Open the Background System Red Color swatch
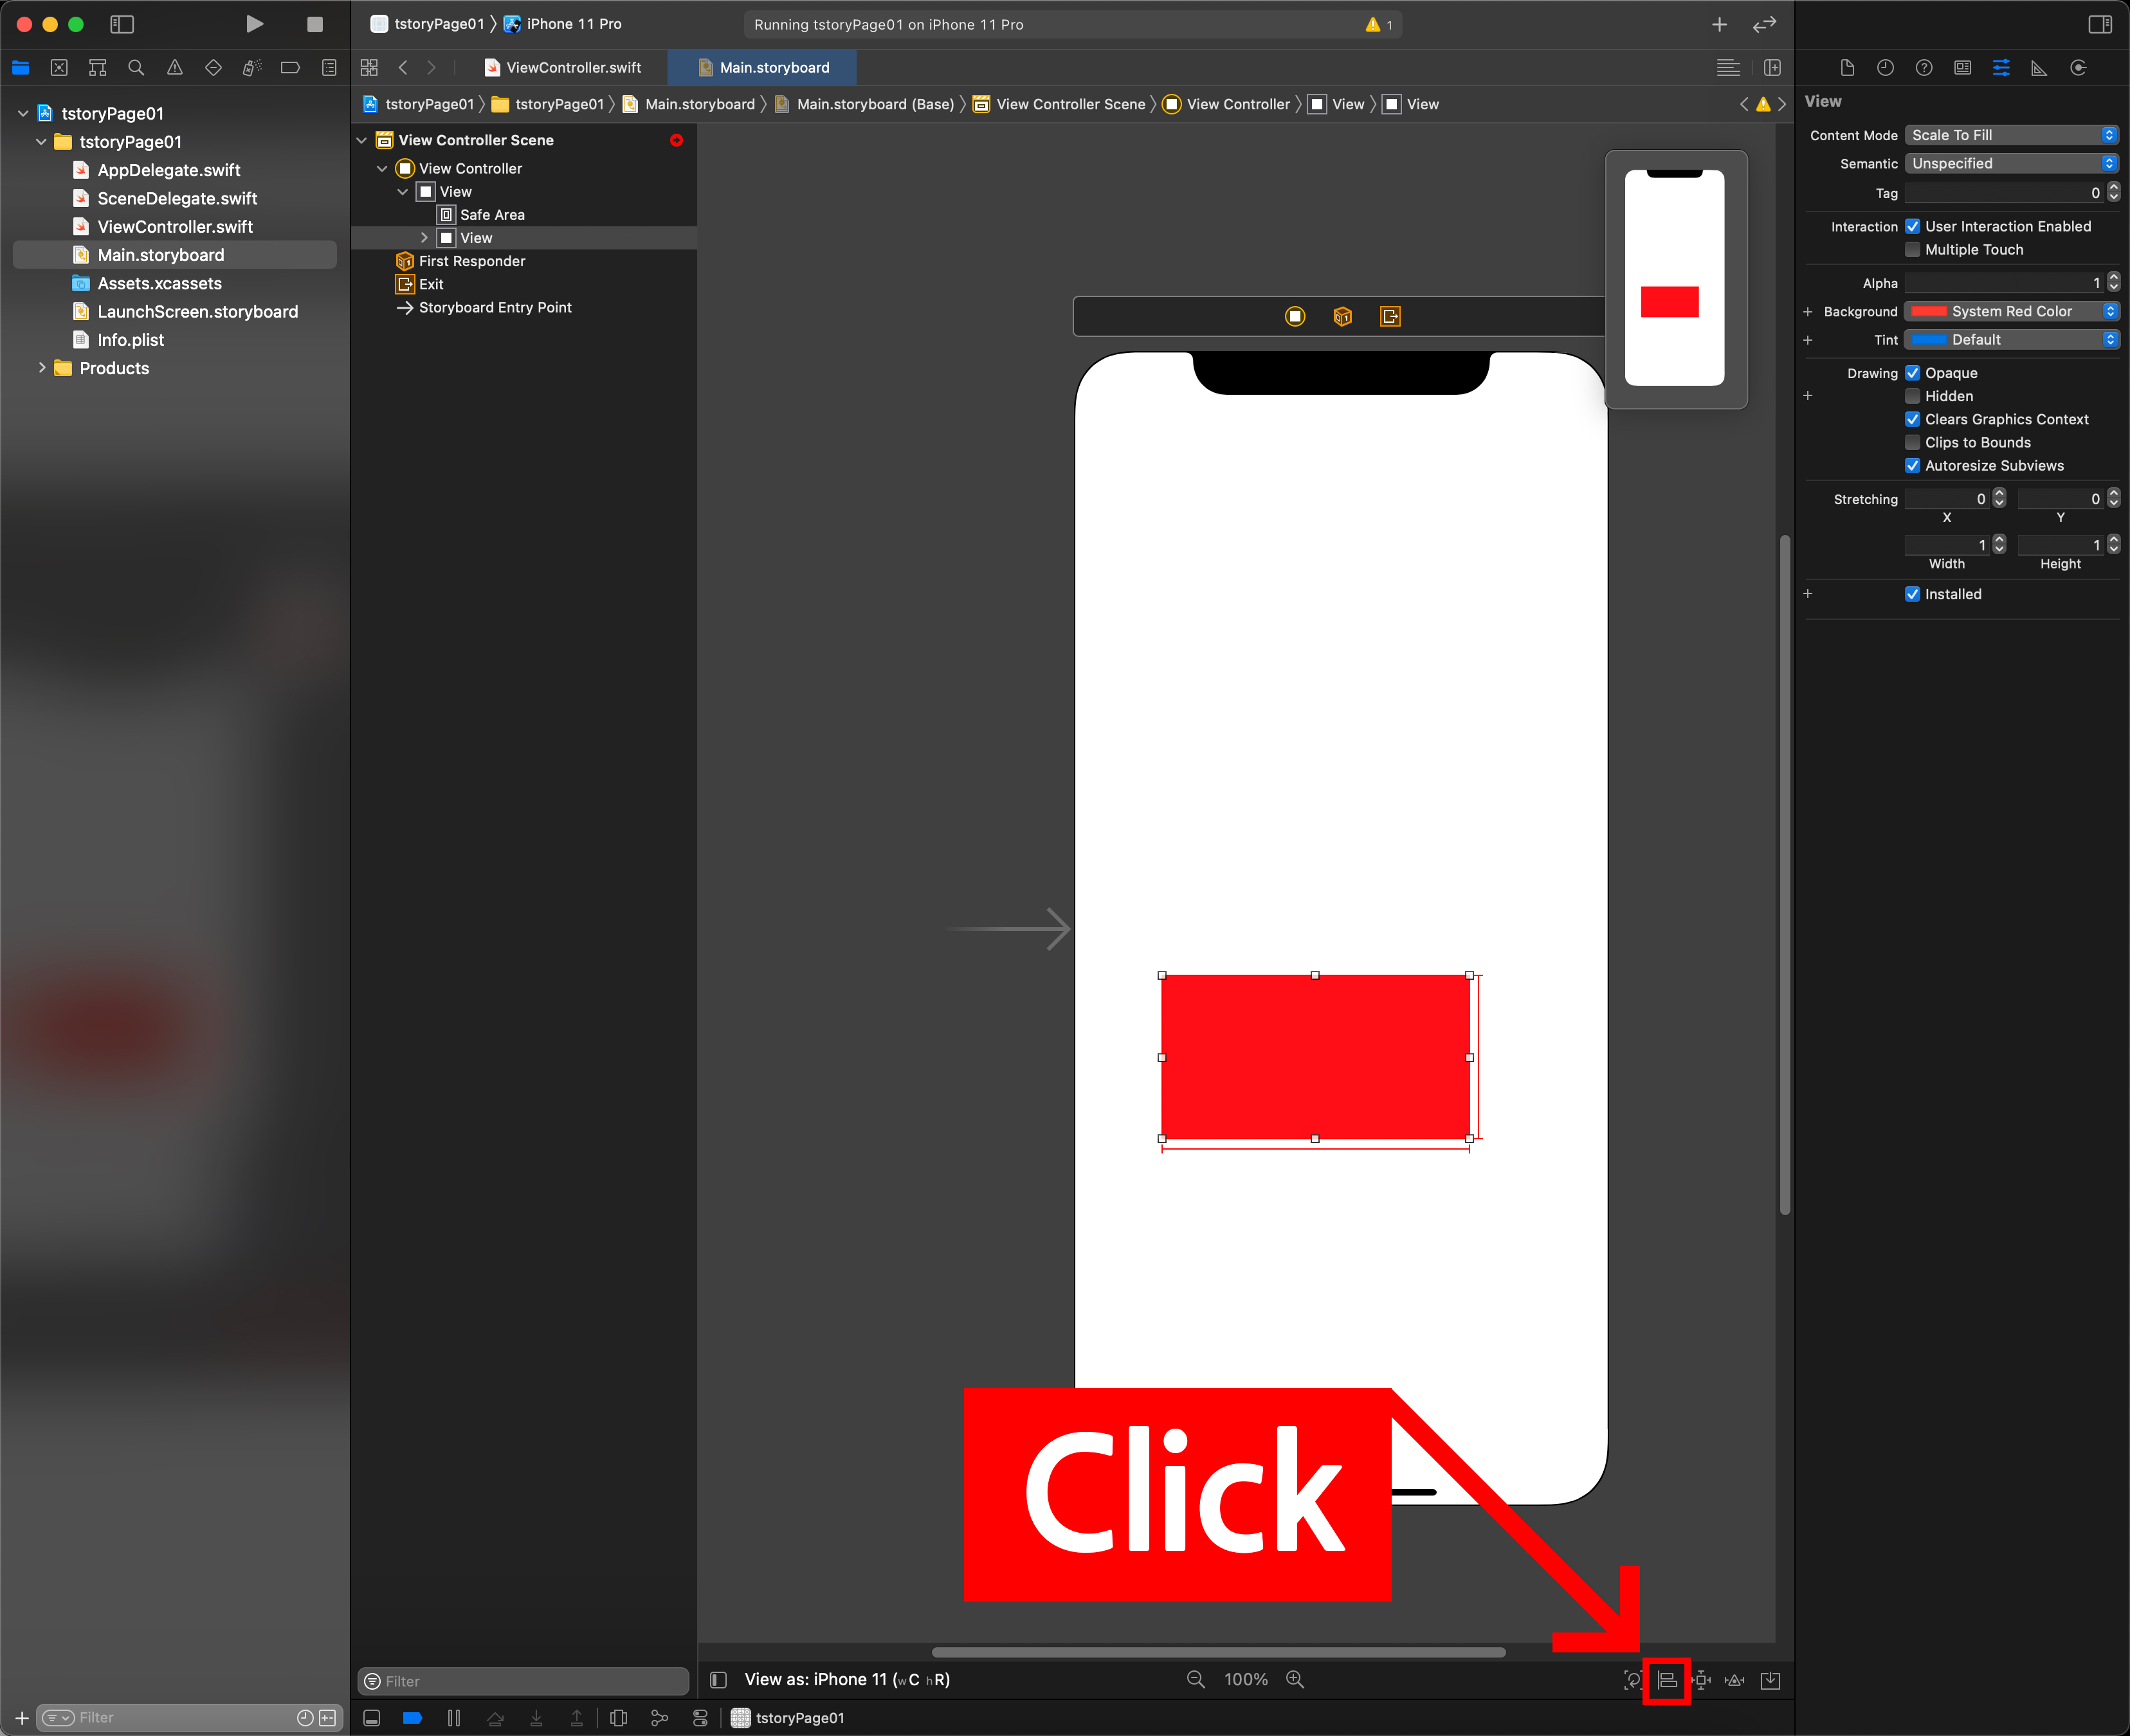Image resolution: width=2130 pixels, height=1736 pixels. (1929, 312)
